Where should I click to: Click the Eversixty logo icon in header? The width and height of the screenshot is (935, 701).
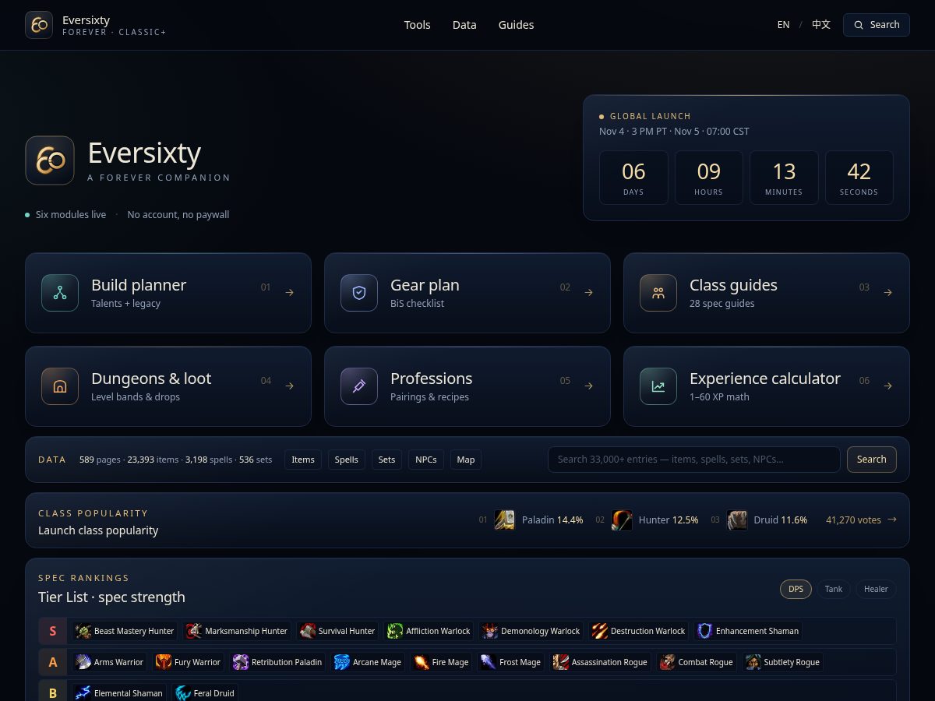(39, 25)
